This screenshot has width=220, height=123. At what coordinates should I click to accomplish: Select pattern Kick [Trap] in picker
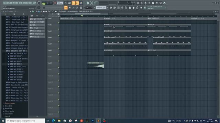point(37,28)
